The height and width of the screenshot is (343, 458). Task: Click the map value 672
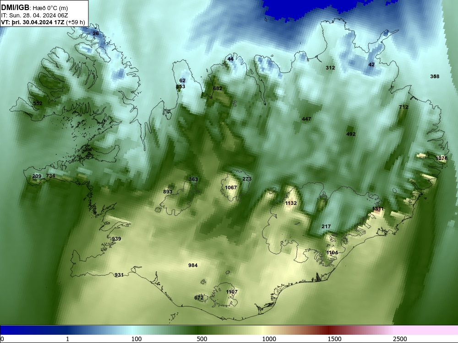(x=199, y=298)
